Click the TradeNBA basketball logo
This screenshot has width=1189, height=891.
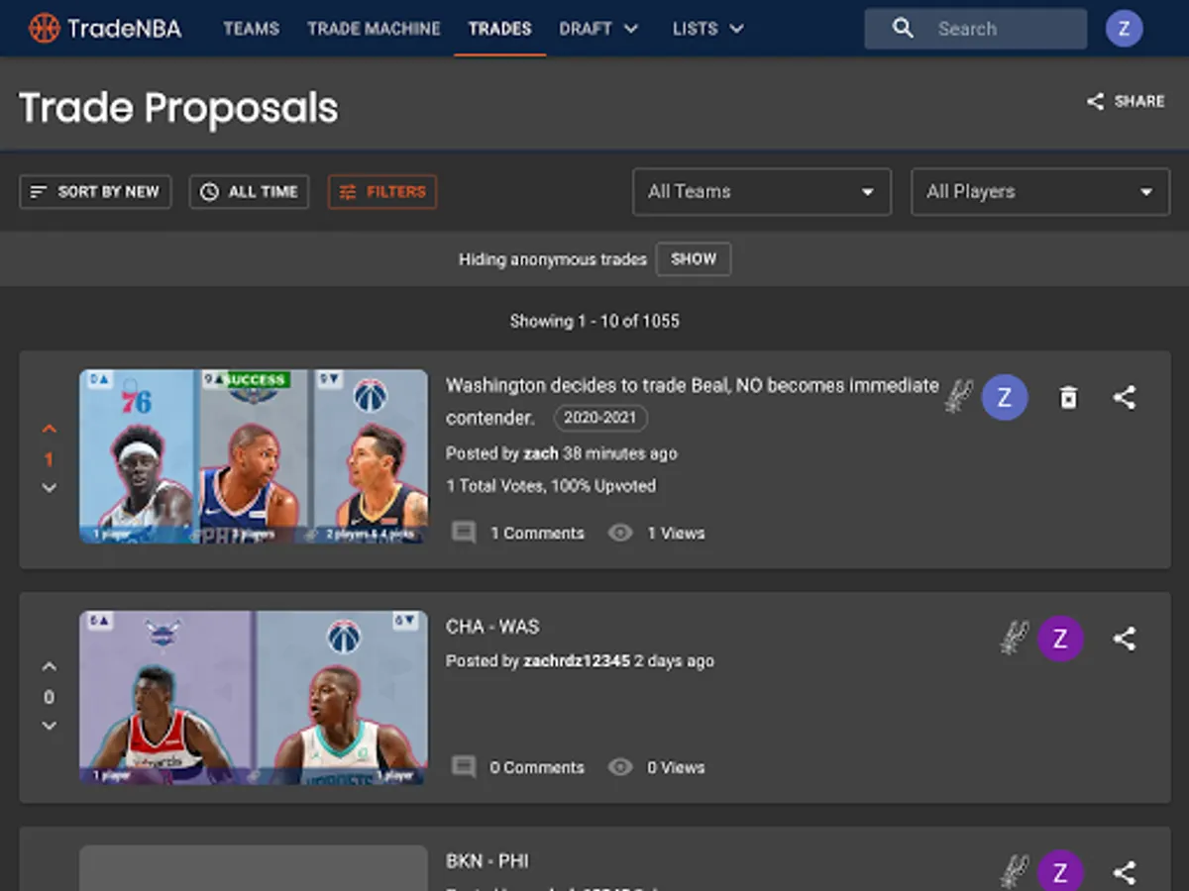pyautogui.click(x=45, y=28)
